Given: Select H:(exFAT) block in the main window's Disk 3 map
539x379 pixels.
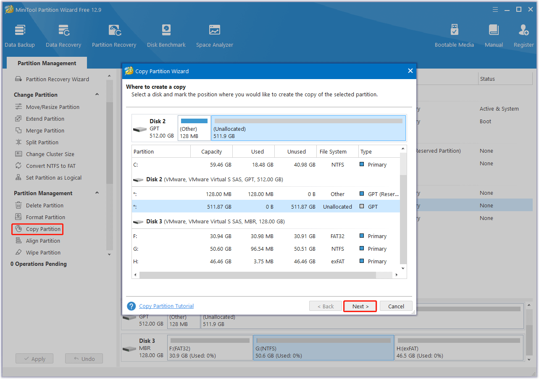Looking at the screenshot, I should (x=459, y=348).
